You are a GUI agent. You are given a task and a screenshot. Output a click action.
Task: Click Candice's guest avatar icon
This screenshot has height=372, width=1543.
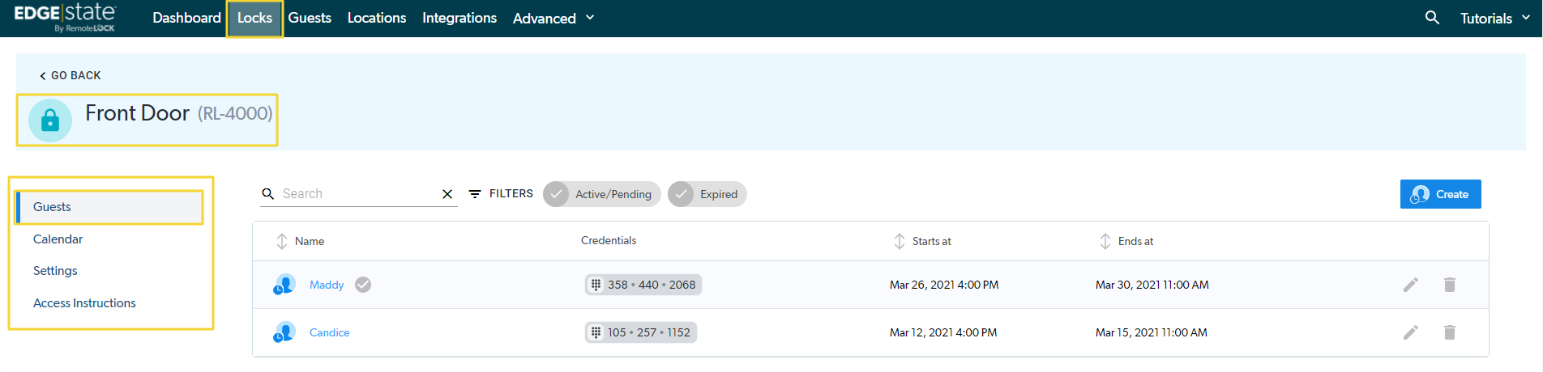click(x=284, y=332)
